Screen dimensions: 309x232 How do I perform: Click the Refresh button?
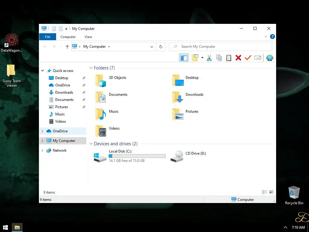tap(161, 47)
